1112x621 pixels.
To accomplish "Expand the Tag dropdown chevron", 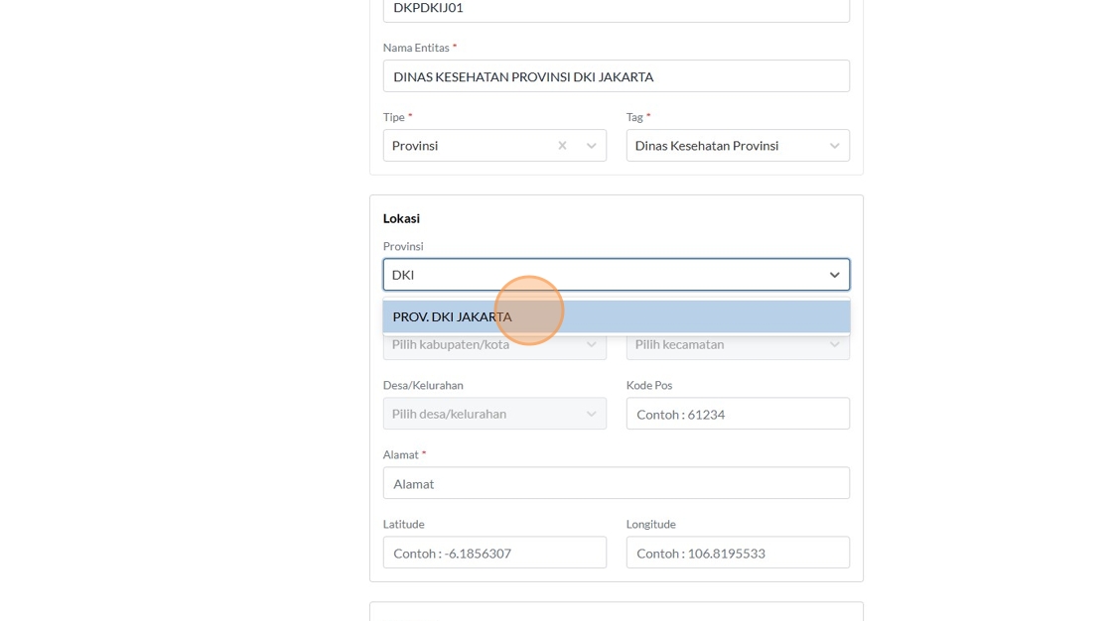I will tap(835, 146).
